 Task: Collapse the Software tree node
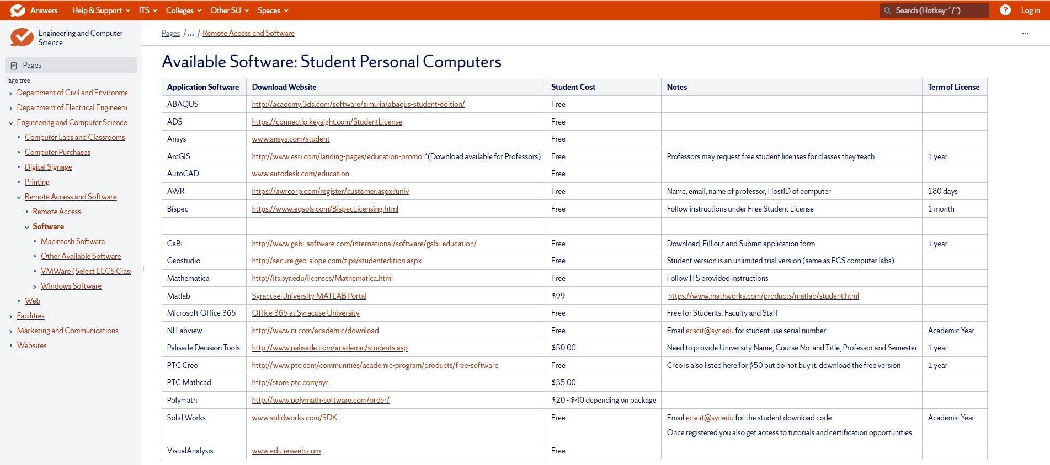pos(27,227)
